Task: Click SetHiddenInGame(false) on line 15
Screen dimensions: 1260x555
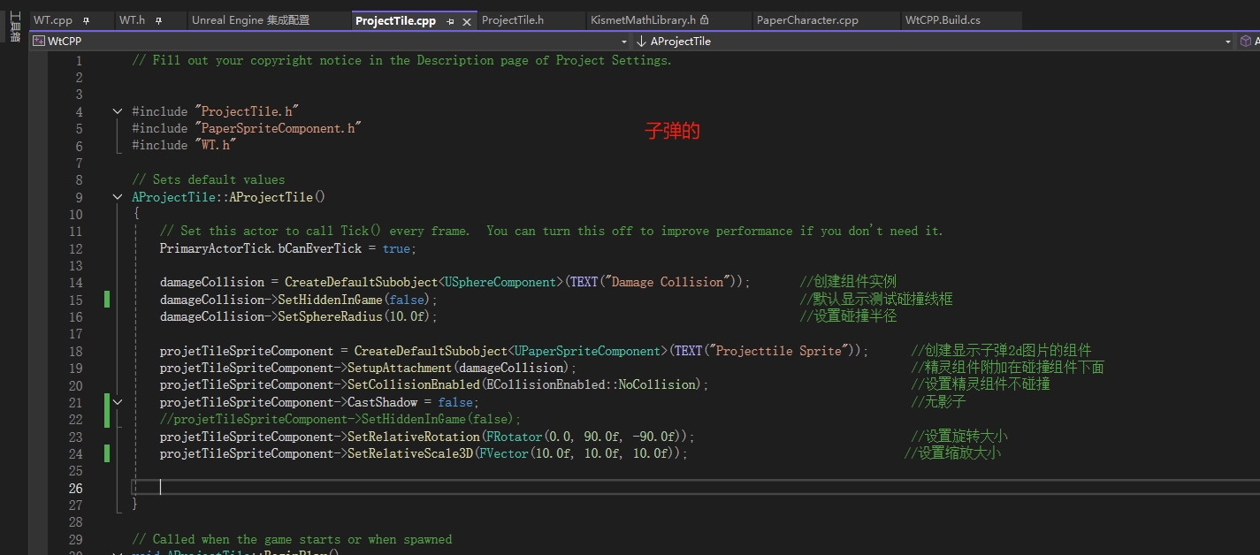Action: click(355, 300)
